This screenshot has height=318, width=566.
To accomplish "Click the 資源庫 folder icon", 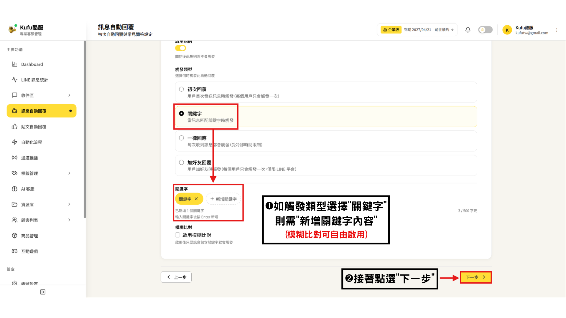I will [14, 204].
